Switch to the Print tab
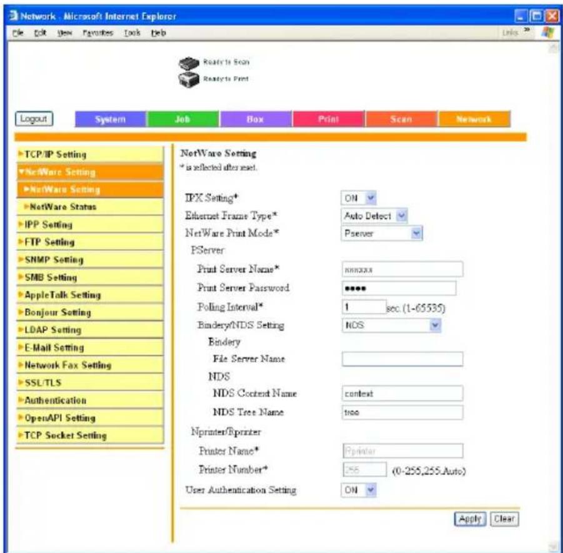Image resolution: width=563 pixels, height=553 pixels. pyautogui.click(x=328, y=119)
